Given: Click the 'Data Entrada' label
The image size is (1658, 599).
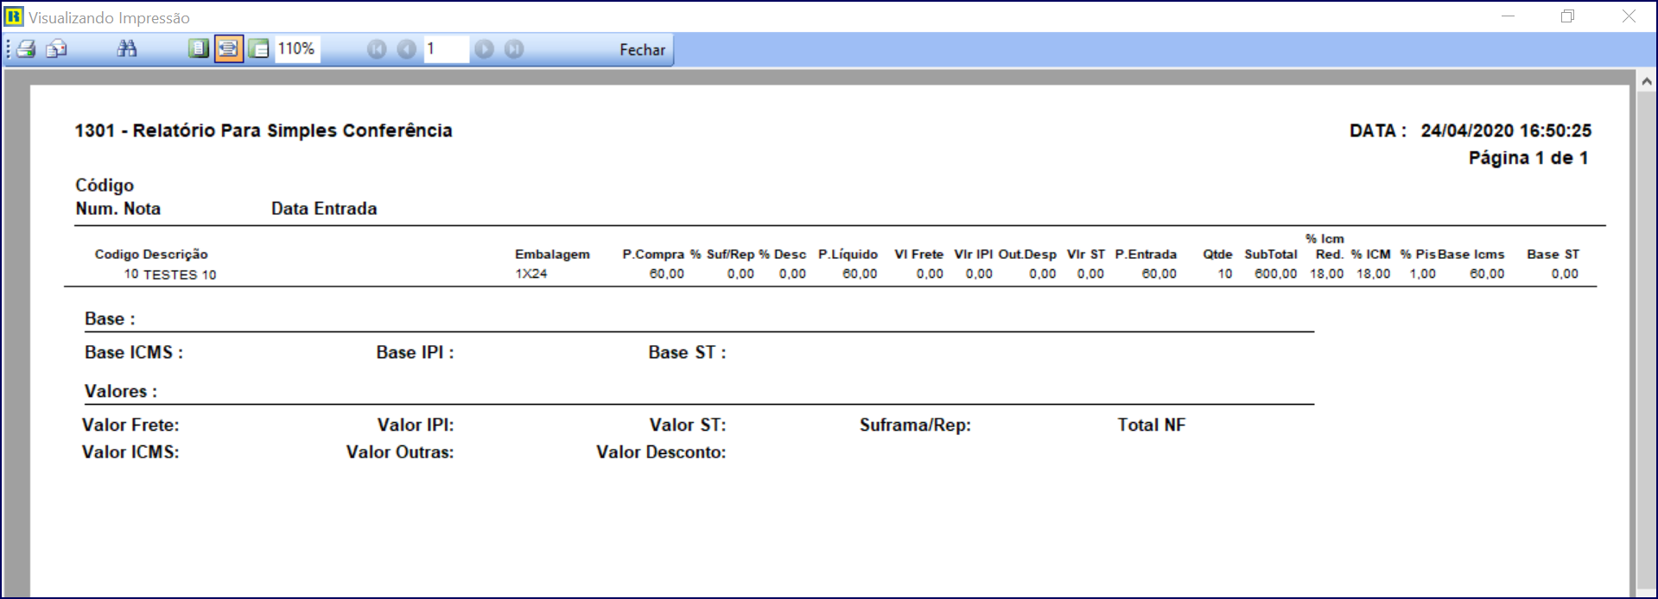Looking at the screenshot, I should point(324,209).
